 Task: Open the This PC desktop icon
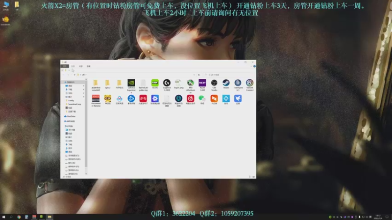(x=6, y=6)
